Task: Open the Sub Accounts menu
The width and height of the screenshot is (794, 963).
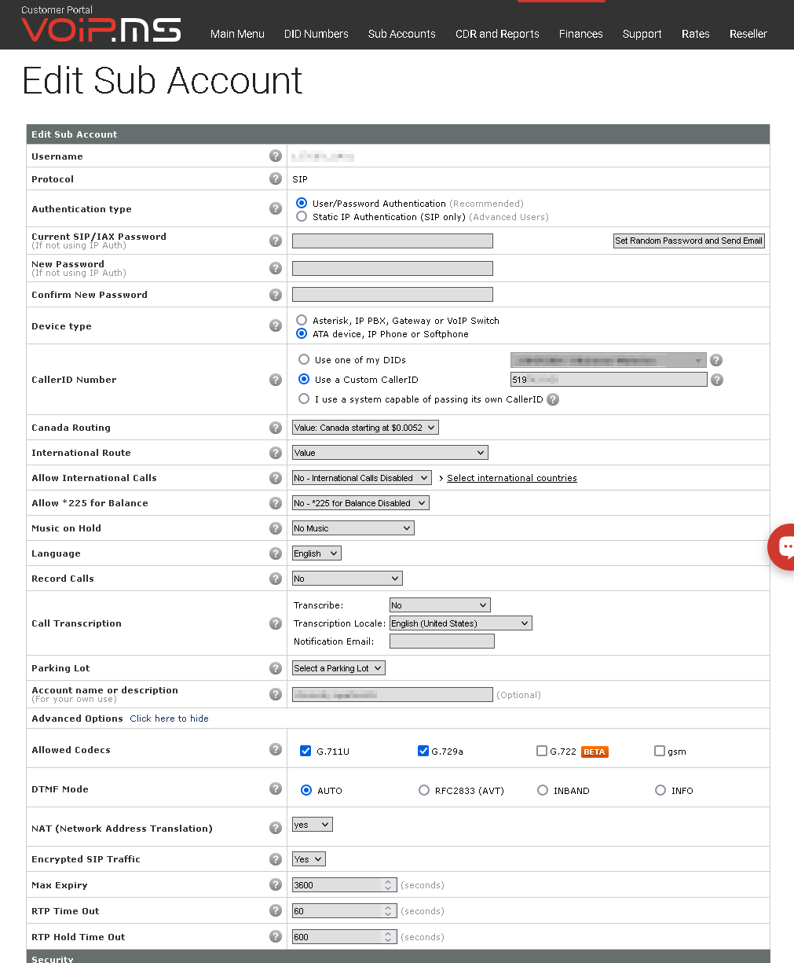Action: (402, 34)
